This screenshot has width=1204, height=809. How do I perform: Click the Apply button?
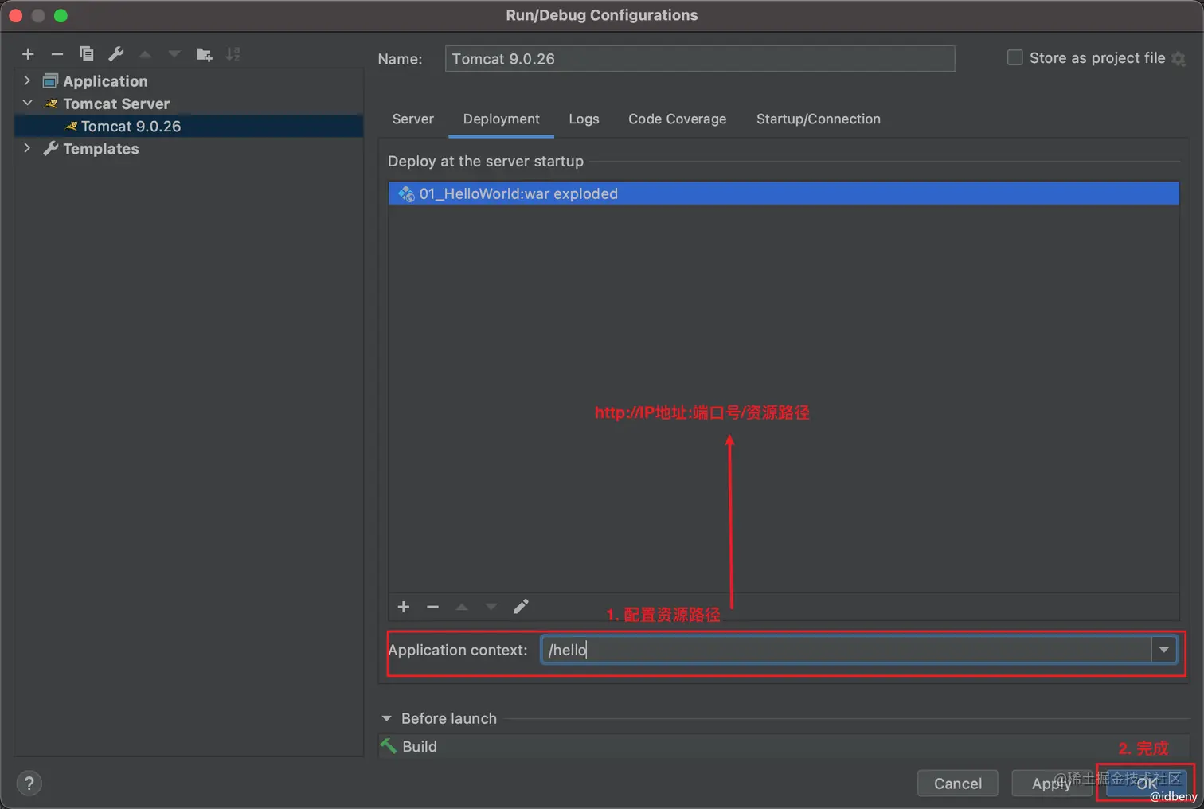coord(1051,784)
